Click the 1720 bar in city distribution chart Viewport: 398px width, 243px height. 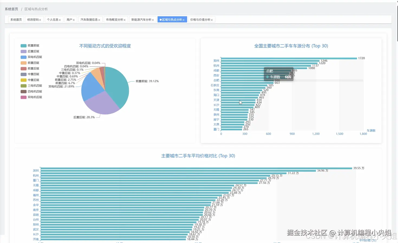tap(289, 58)
